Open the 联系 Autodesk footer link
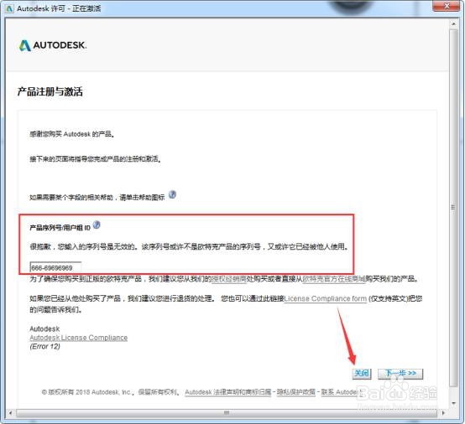 coord(342,392)
